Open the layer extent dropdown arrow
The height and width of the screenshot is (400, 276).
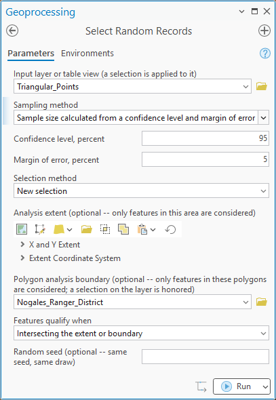69,230
